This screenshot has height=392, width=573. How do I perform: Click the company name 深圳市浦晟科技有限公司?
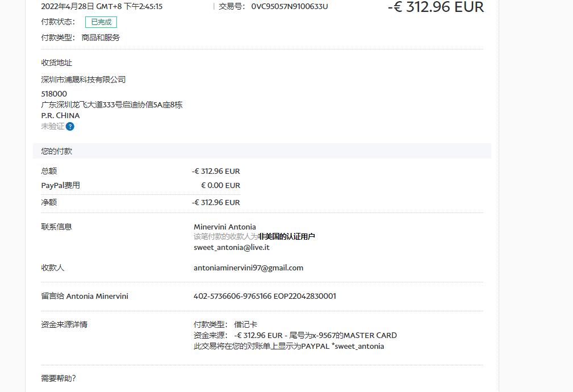83,80
